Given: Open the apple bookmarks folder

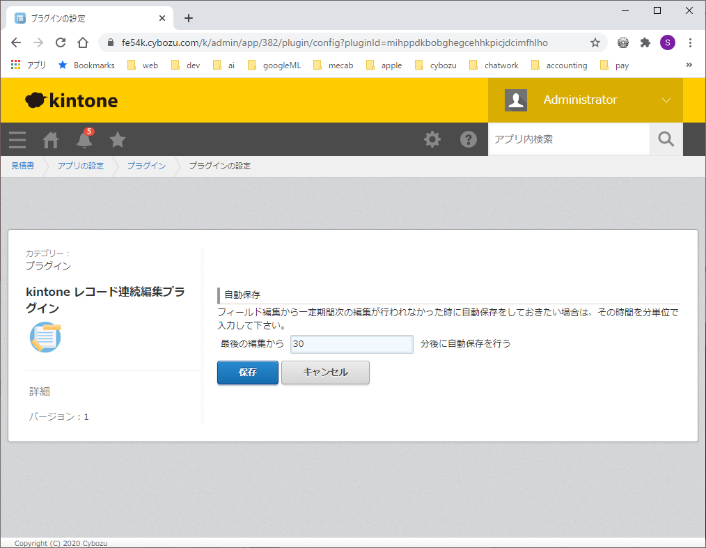Looking at the screenshot, I should tap(384, 65).
